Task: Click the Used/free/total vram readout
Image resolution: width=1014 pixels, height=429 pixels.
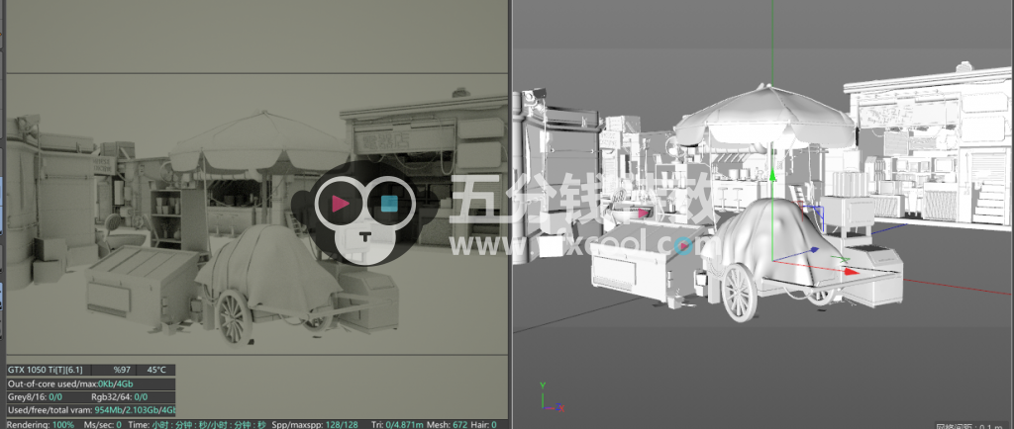Action: tap(91, 410)
